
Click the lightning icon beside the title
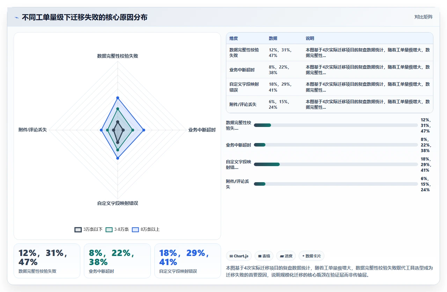[16, 17]
